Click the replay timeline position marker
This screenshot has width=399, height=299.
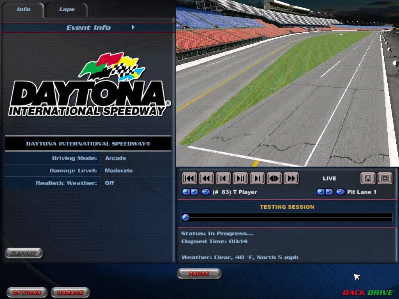pyautogui.click(x=186, y=218)
